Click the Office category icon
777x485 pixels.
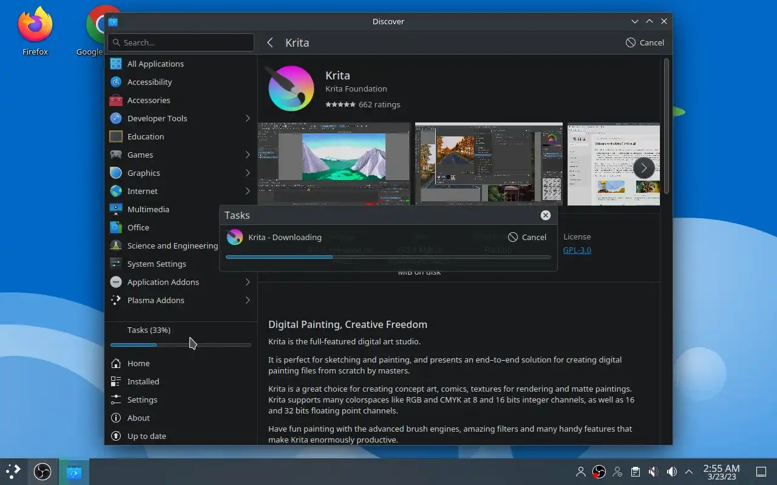[x=116, y=227]
